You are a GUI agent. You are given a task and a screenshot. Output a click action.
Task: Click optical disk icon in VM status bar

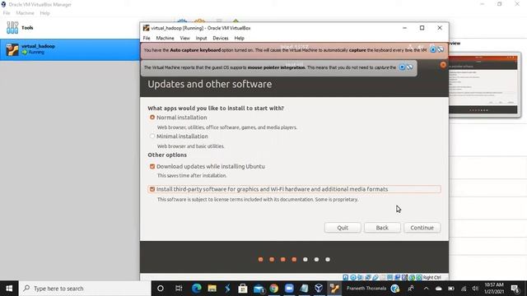coord(353,278)
